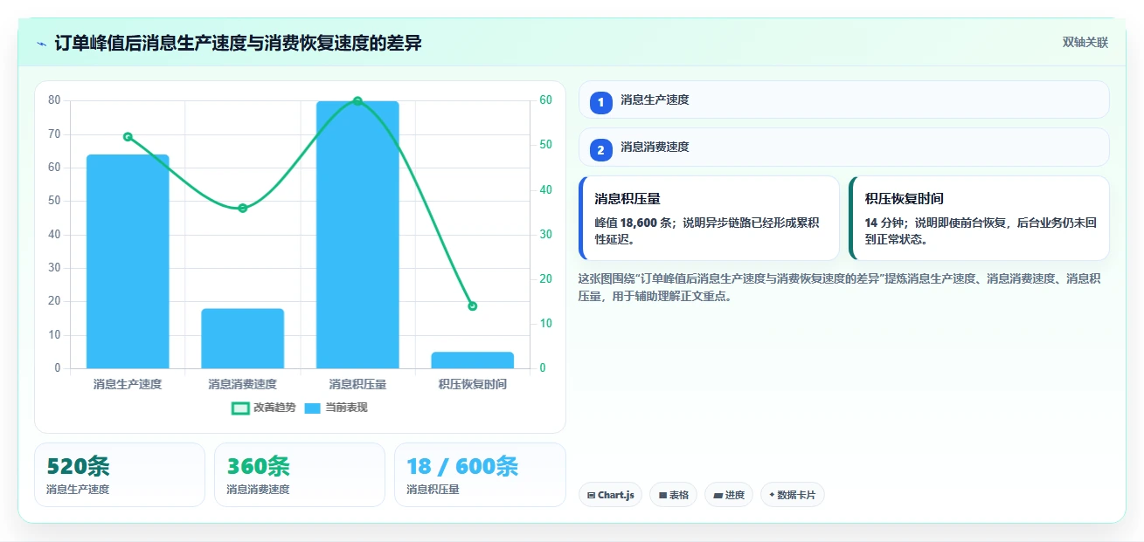Select the 消息生产速度 list item
Screen dimensions: 1144x542
click(x=843, y=99)
